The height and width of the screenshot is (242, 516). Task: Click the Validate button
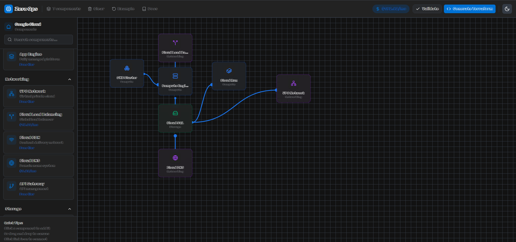click(427, 9)
